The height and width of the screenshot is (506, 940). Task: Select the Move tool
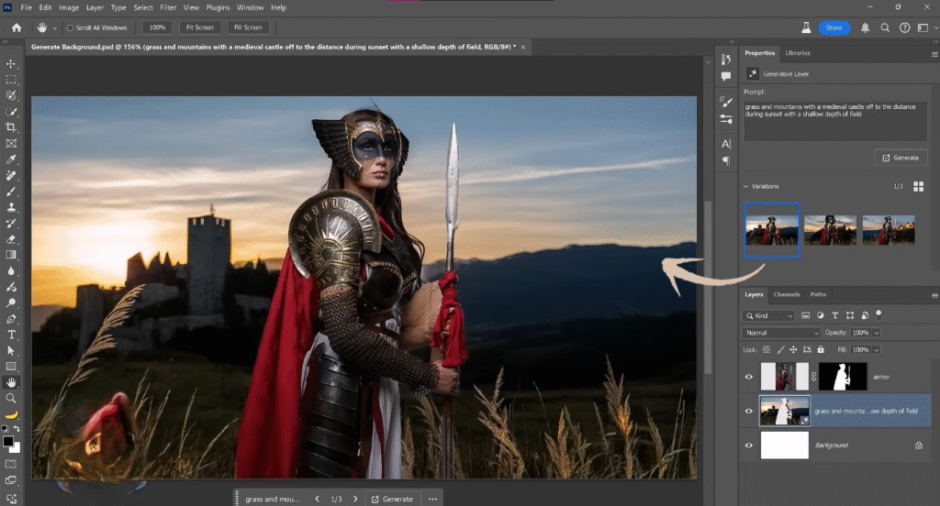point(11,63)
